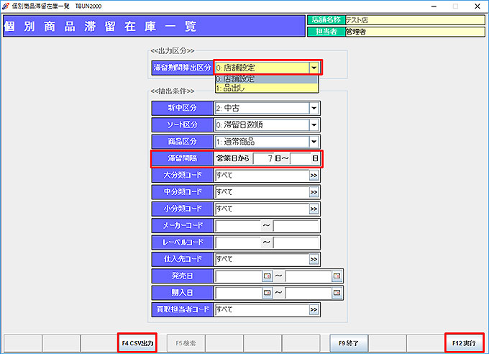Click the 新中区分 label
This screenshot has height=354, width=489.
[182, 108]
